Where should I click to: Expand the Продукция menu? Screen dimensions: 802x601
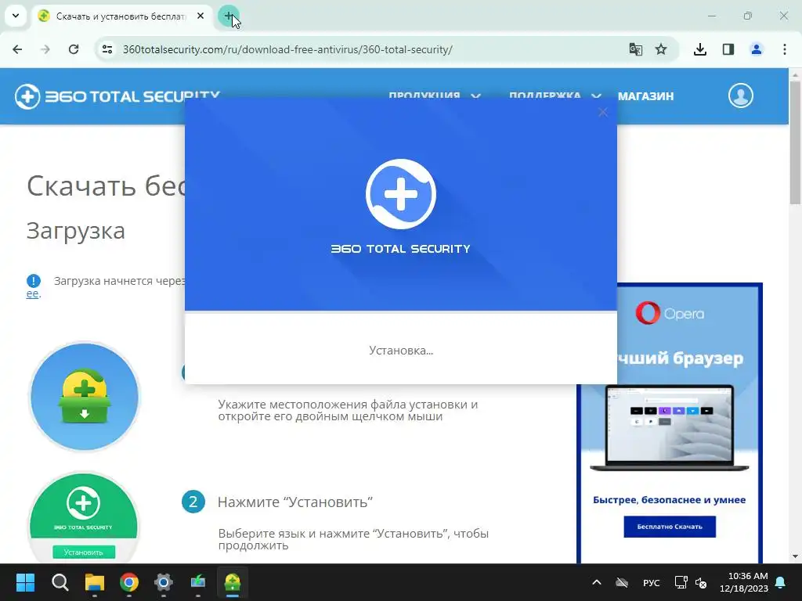[x=434, y=96]
